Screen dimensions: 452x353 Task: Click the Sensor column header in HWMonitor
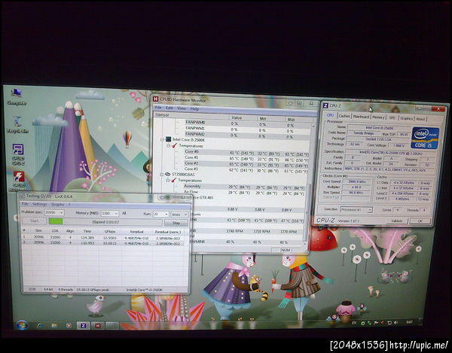pos(191,115)
